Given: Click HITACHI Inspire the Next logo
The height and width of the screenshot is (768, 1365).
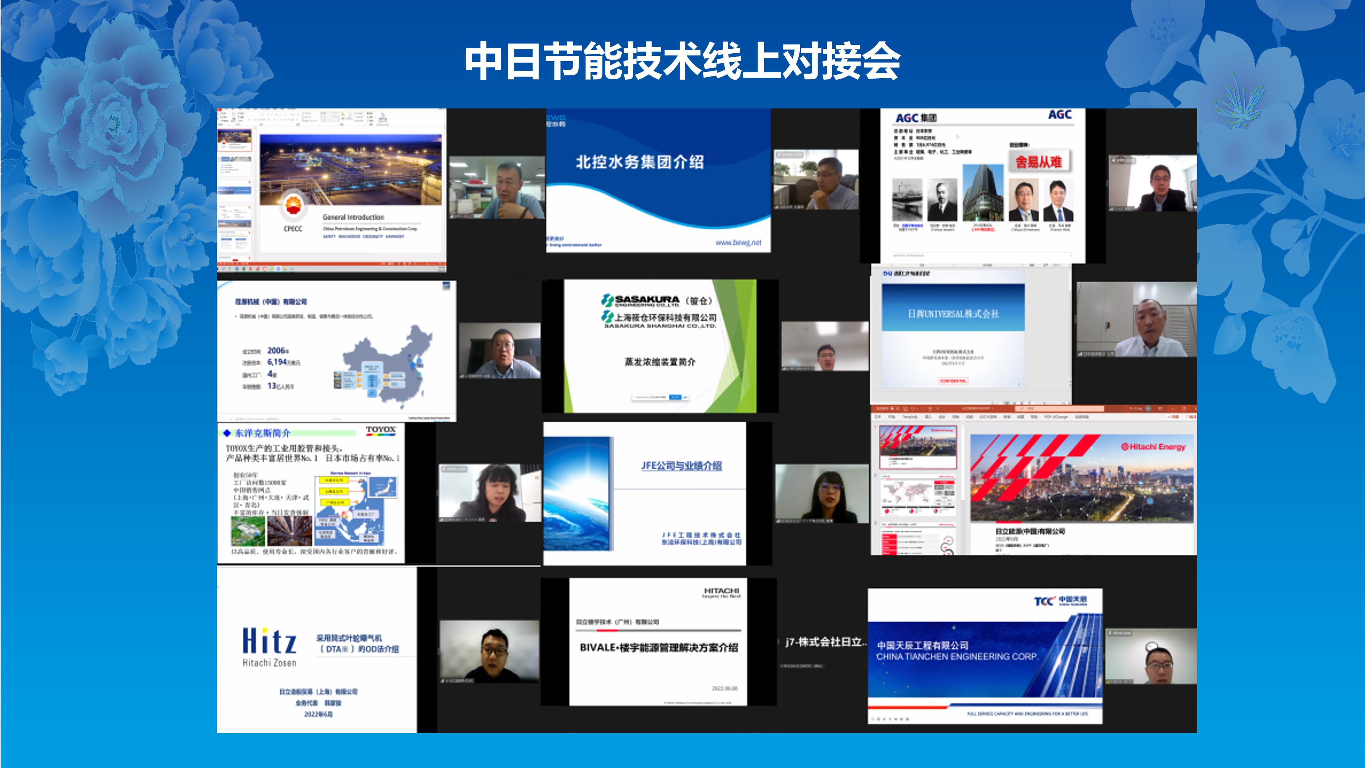Looking at the screenshot, I should click(721, 593).
